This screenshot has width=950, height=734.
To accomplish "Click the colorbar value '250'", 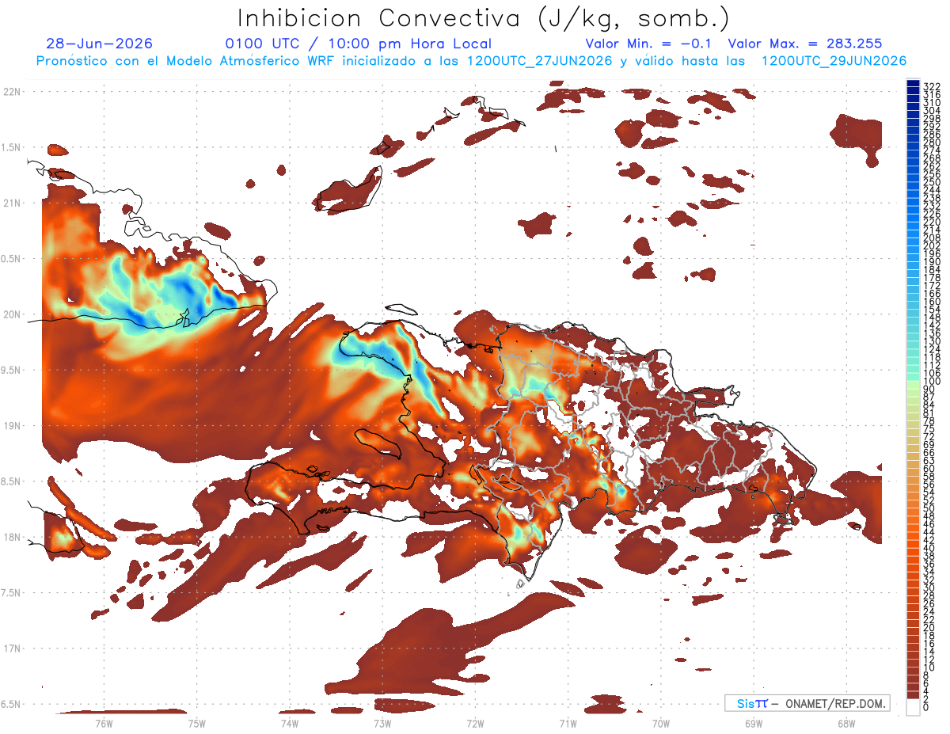I will [x=931, y=182].
